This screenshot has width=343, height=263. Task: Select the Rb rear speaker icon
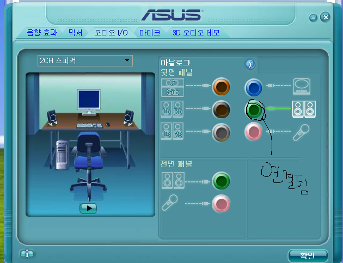(x=178, y=109)
